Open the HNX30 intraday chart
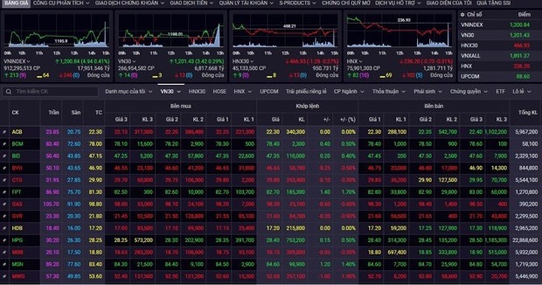The image size is (542, 285). click(285, 31)
